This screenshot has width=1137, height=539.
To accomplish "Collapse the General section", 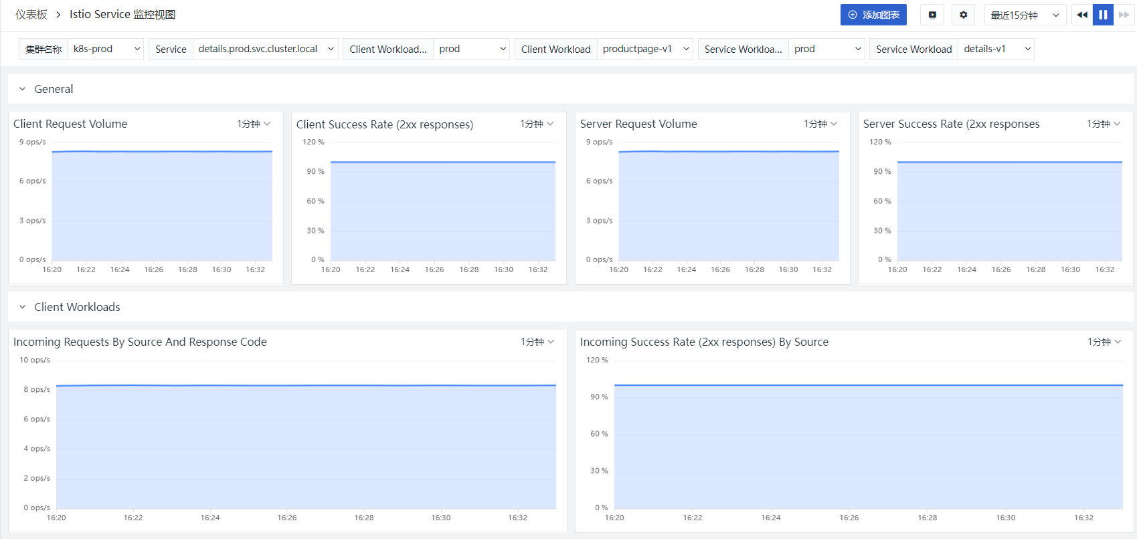I will coord(22,89).
